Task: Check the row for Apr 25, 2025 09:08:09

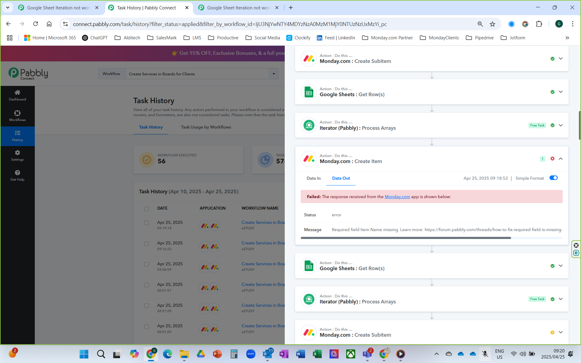Action: pyautogui.click(x=146, y=264)
